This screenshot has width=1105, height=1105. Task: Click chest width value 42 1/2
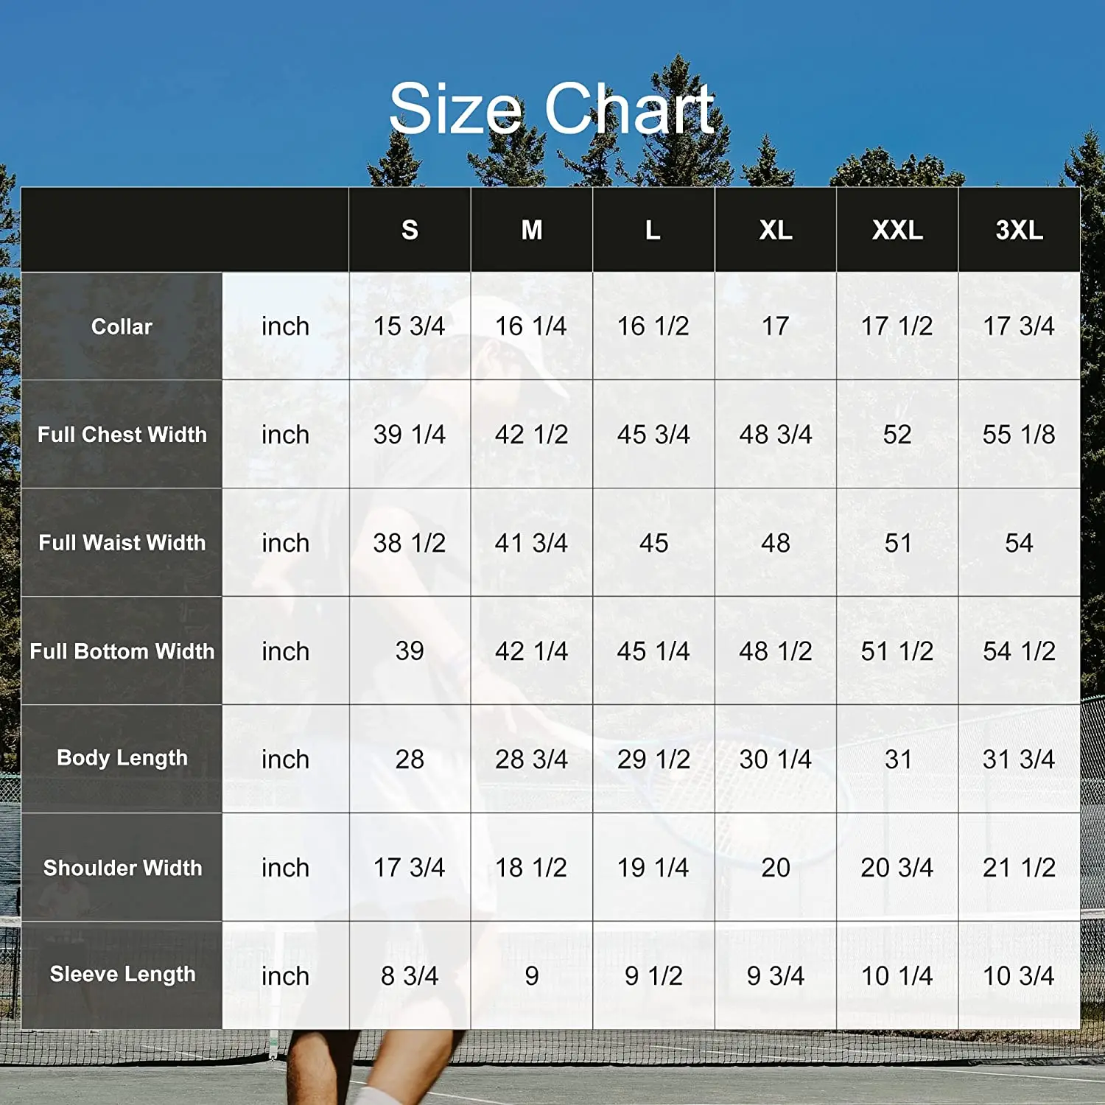[x=531, y=435]
